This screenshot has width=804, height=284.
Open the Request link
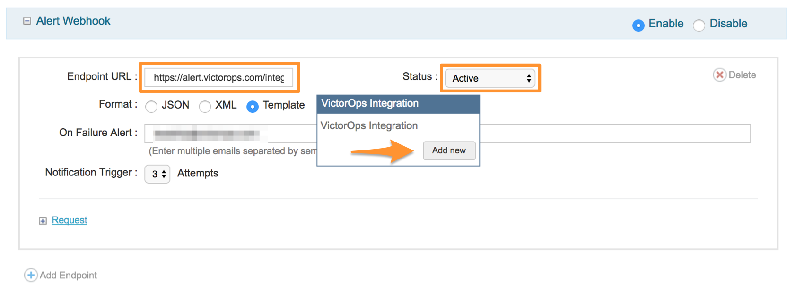(x=70, y=220)
